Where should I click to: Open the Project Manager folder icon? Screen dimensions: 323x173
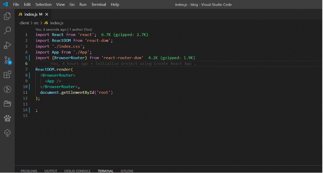pos(7,104)
